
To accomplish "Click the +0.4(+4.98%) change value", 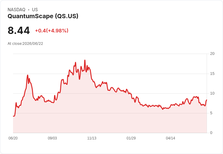I will click(x=52, y=31).
